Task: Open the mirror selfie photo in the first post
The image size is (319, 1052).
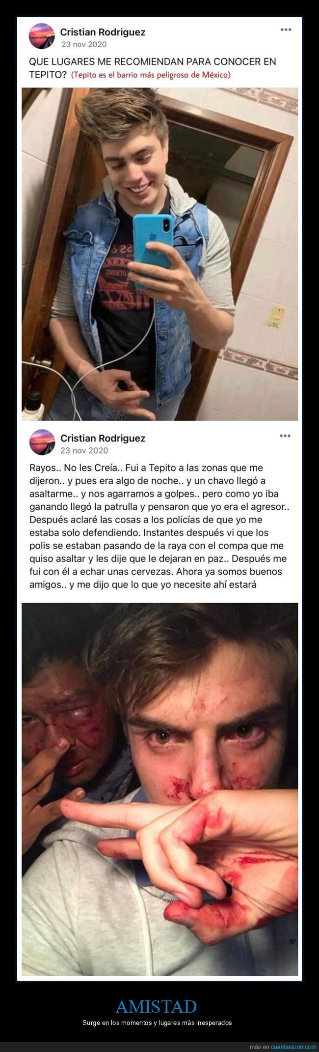Action: 159,254
